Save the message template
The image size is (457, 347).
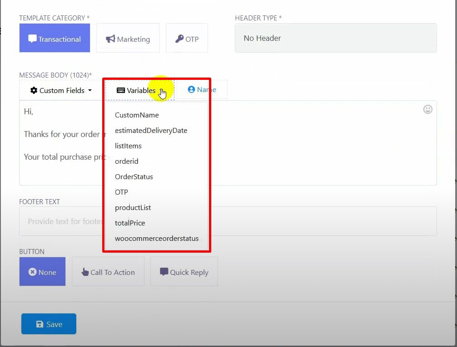click(x=49, y=324)
